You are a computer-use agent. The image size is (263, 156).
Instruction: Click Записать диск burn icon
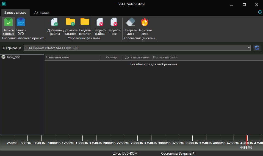pyautogui.click(x=145, y=22)
